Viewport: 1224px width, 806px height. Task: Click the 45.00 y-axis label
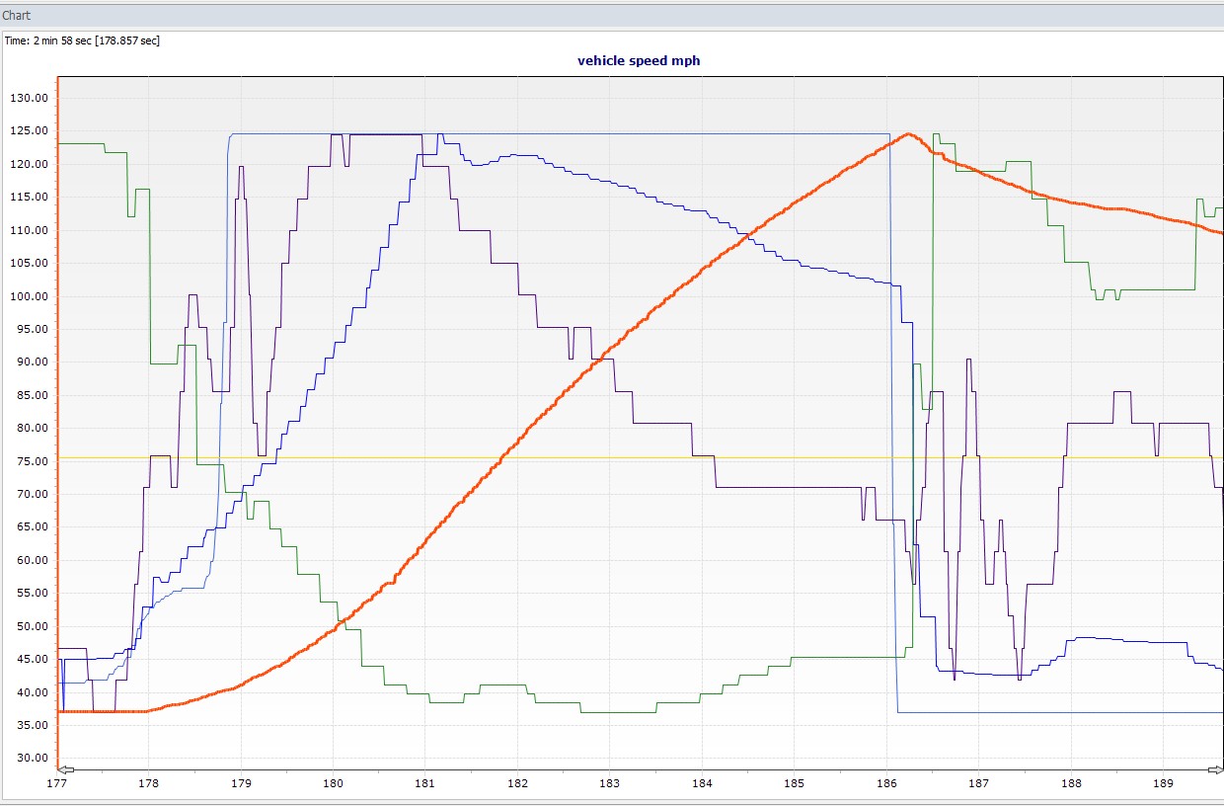point(33,660)
